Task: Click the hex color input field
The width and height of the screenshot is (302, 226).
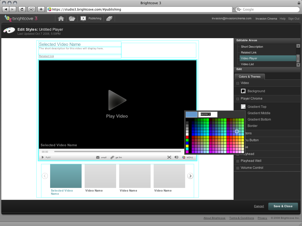Action: (x=208, y=114)
